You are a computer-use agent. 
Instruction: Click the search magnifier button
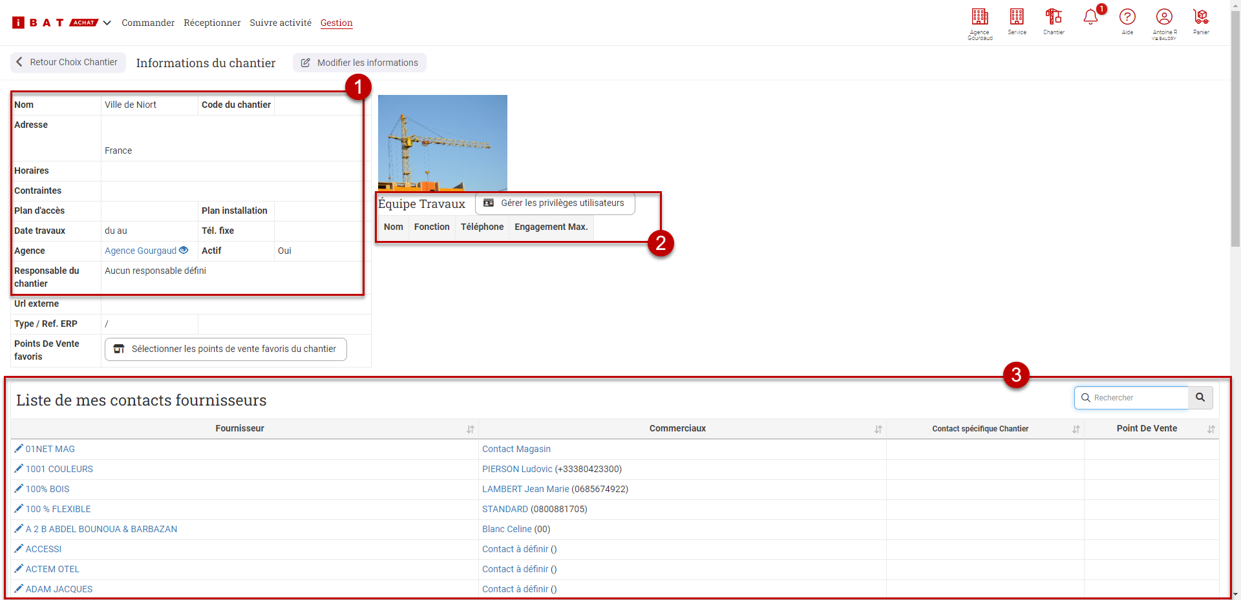(1200, 398)
